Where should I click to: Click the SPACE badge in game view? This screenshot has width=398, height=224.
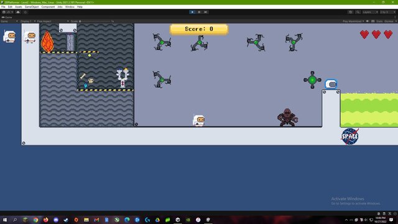coord(349,136)
